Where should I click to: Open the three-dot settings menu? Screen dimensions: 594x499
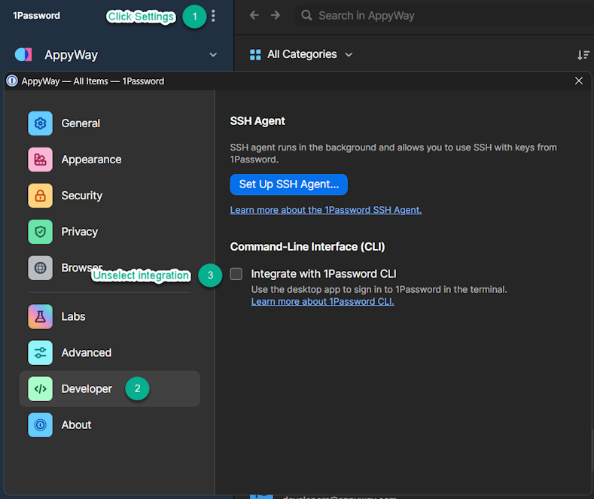pyautogui.click(x=213, y=16)
